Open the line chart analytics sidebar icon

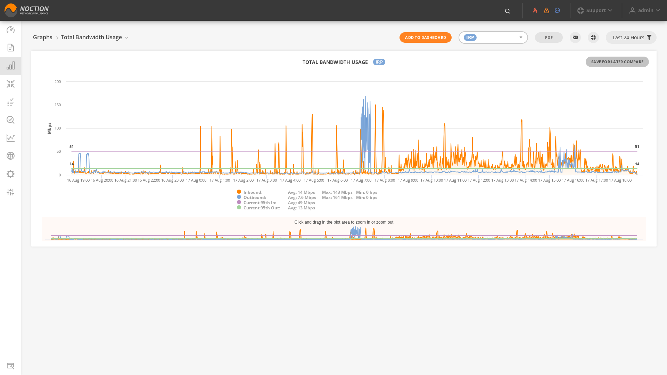coord(10,138)
